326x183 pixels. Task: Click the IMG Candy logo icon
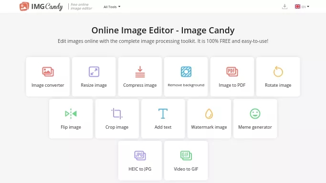coord(24,6)
